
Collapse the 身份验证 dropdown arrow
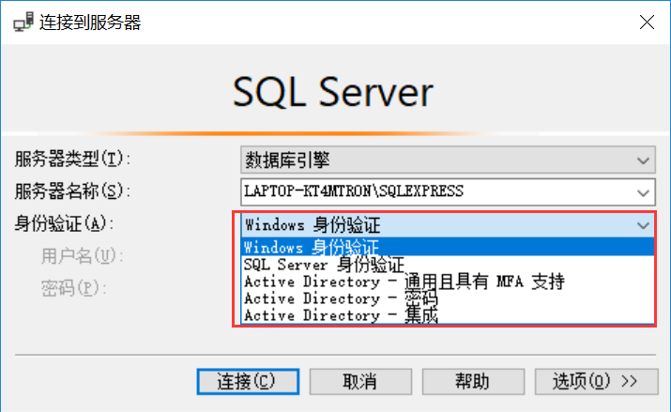[x=643, y=225]
